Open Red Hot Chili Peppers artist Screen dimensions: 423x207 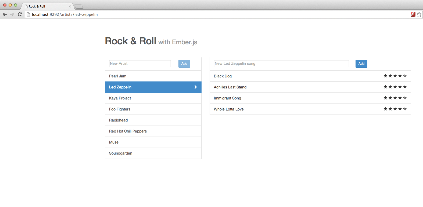(153, 131)
